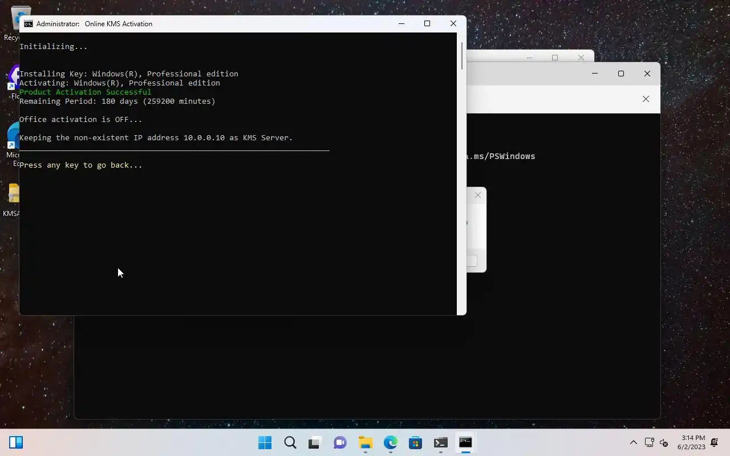The width and height of the screenshot is (730, 456).
Task: Maximize the Online KMS Activation window
Action: pos(427,24)
